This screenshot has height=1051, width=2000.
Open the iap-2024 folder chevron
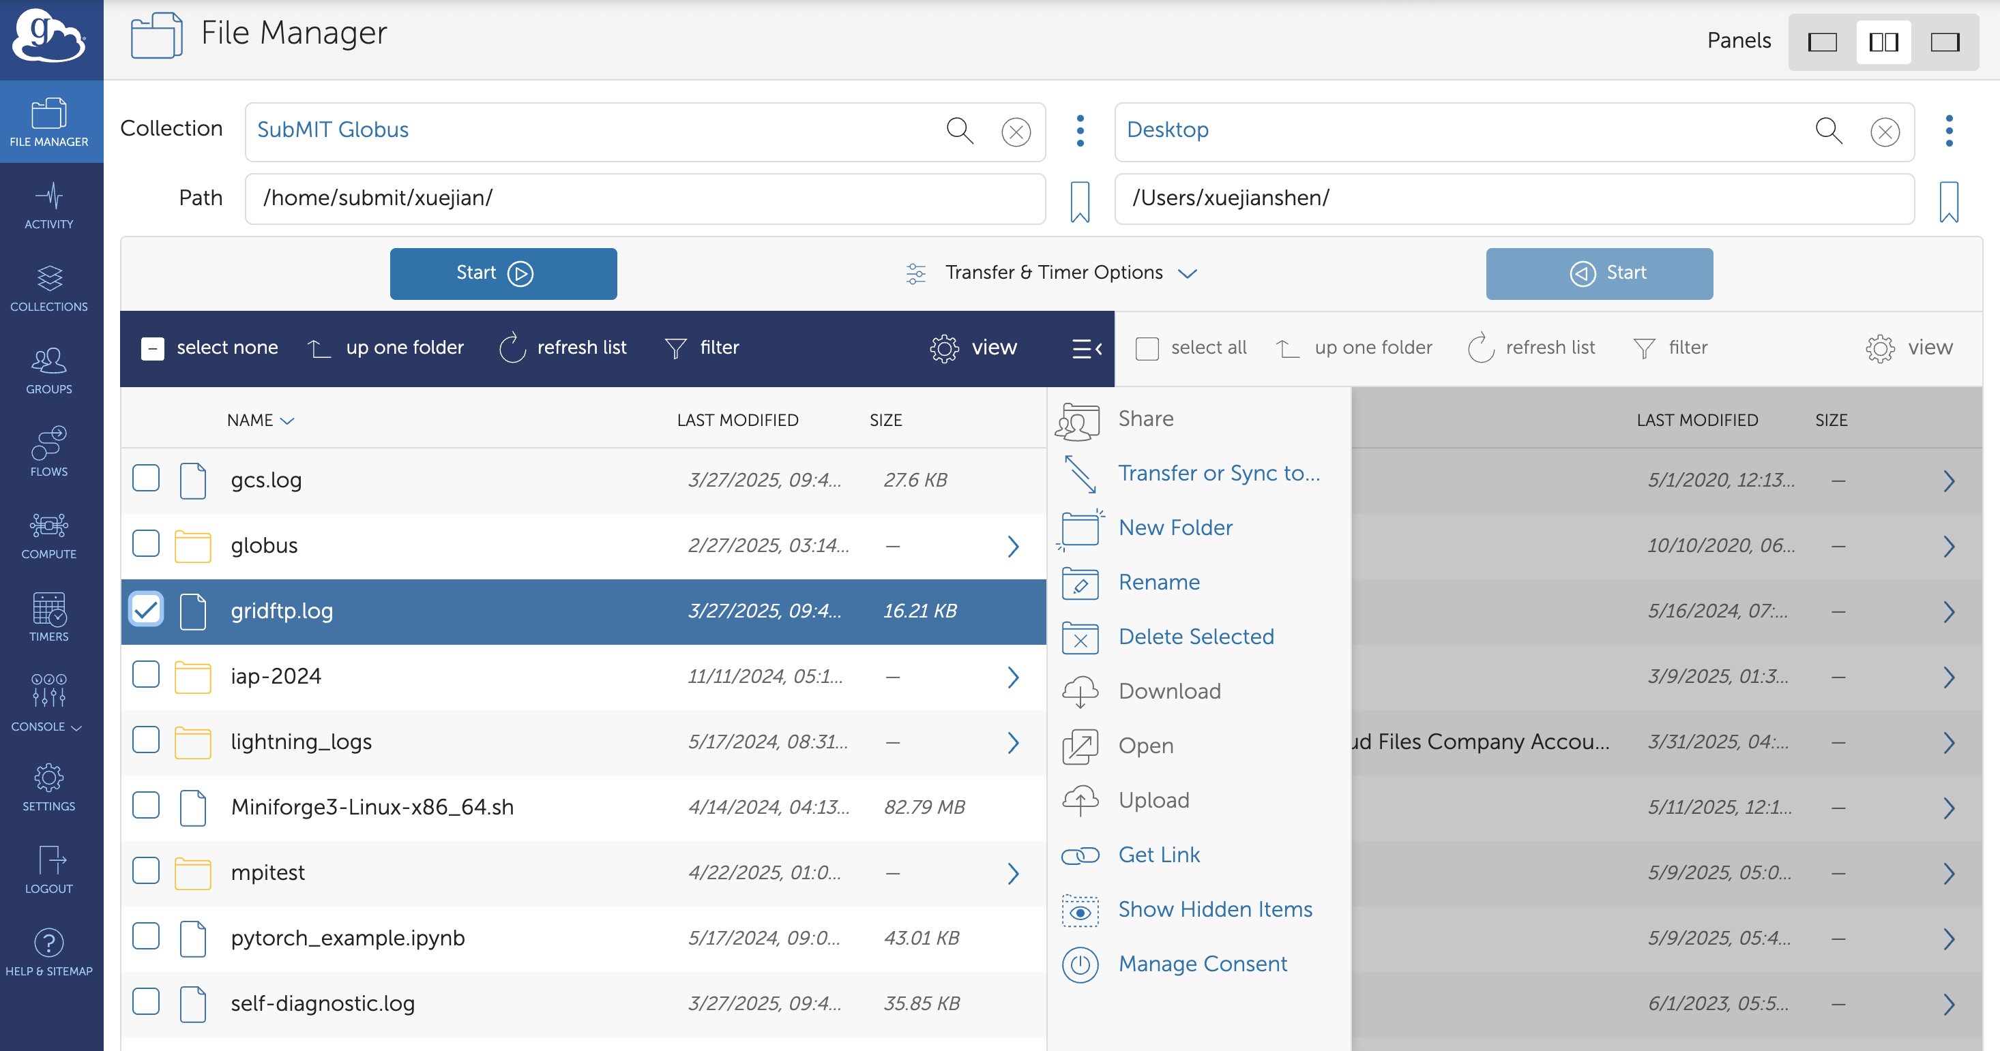(x=1012, y=678)
